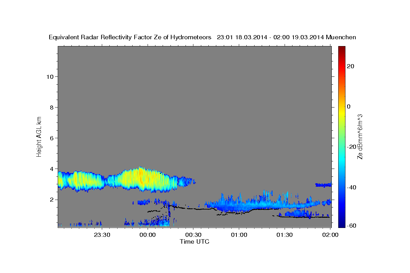
Task: Click the 02:00 time tick label
Action: (330, 235)
